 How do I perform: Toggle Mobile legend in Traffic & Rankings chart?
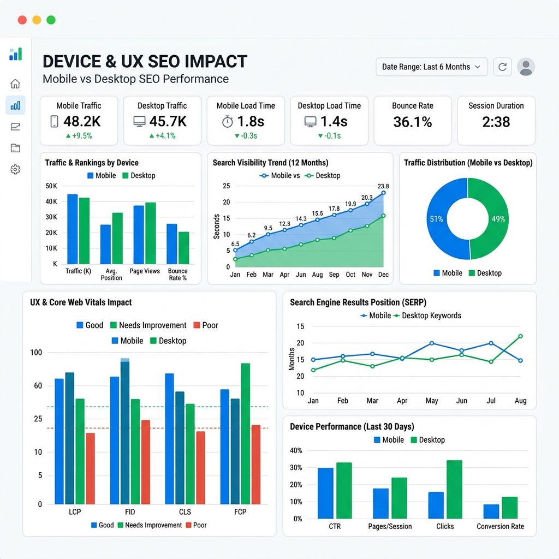pos(102,175)
